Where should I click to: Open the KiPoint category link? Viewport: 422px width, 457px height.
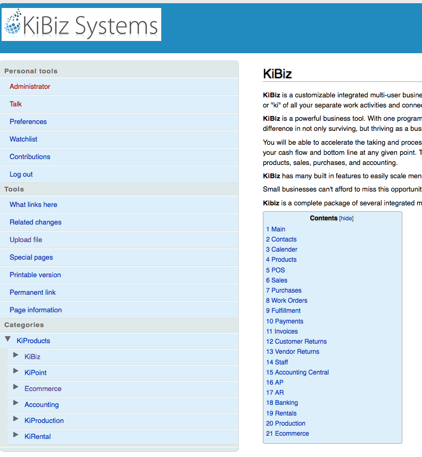[35, 373]
